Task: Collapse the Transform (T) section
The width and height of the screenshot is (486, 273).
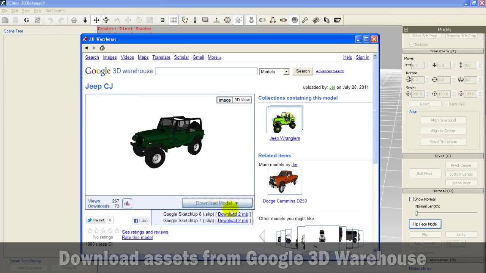Action: pos(443,51)
